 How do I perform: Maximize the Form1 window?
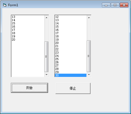point(115,5)
